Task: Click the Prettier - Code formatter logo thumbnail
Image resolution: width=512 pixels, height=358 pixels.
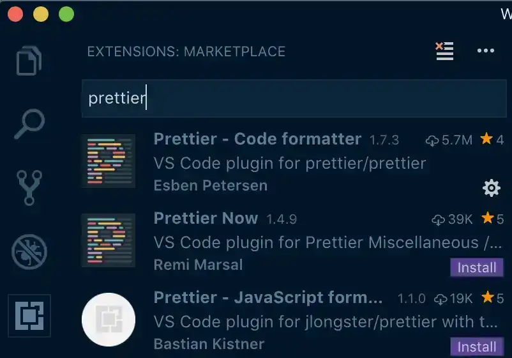Action: pyautogui.click(x=109, y=161)
